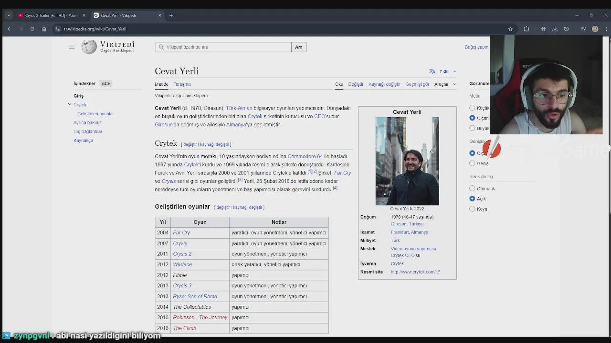
Task: Select Otomatik color option
Action: (x=472, y=189)
